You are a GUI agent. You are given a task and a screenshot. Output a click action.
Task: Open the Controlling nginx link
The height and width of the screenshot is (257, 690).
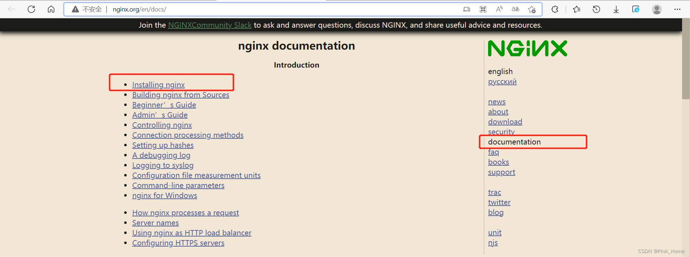pyautogui.click(x=162, y=125)
